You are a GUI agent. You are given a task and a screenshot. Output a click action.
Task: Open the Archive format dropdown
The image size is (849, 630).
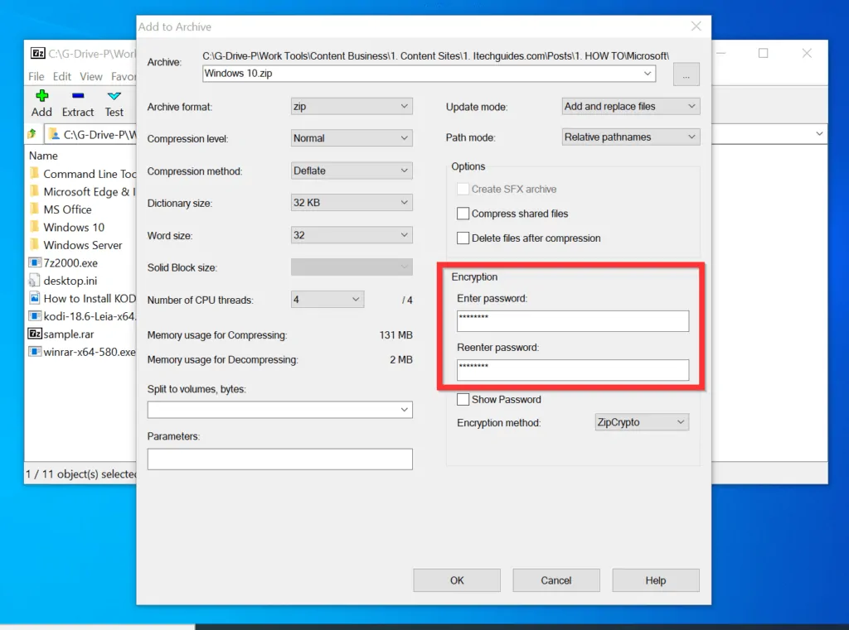(x=352, y=107)
